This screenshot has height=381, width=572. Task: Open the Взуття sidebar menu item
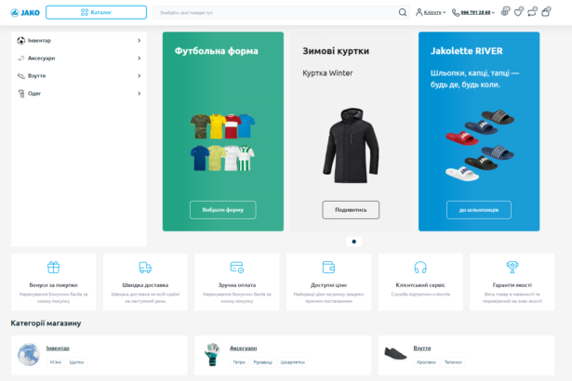(x=37, y=75)
